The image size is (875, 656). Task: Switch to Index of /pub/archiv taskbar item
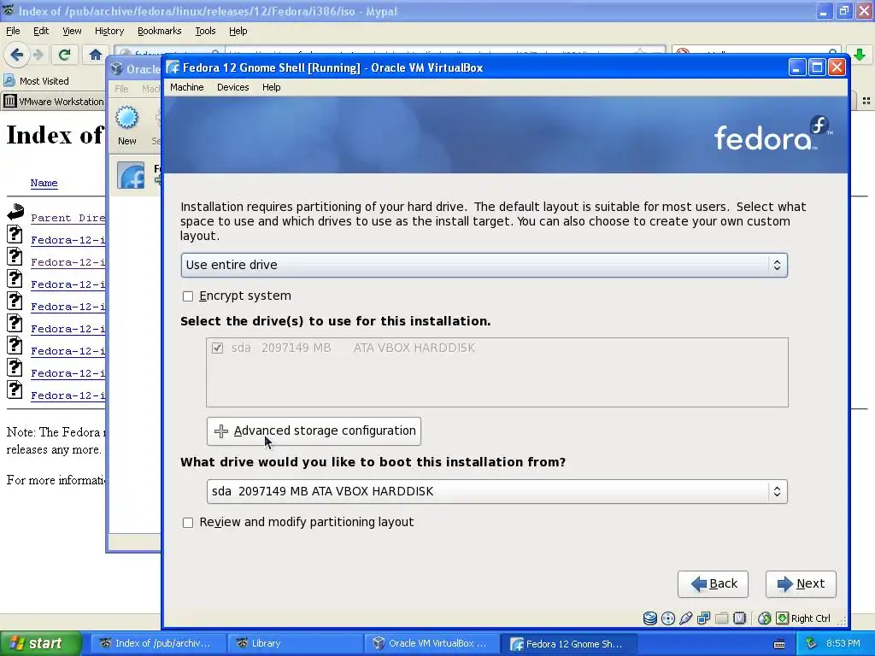tap(158, 643)
